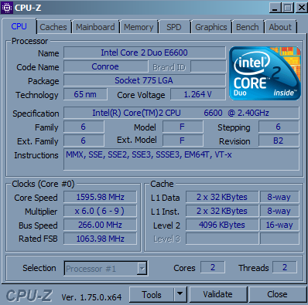Click the Technology value 65 nm
308x305 pixels.
(x=85, y=94)
